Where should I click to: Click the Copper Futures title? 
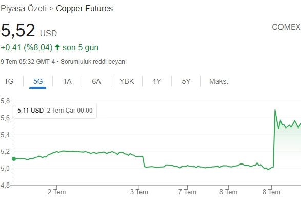[84, 8]
